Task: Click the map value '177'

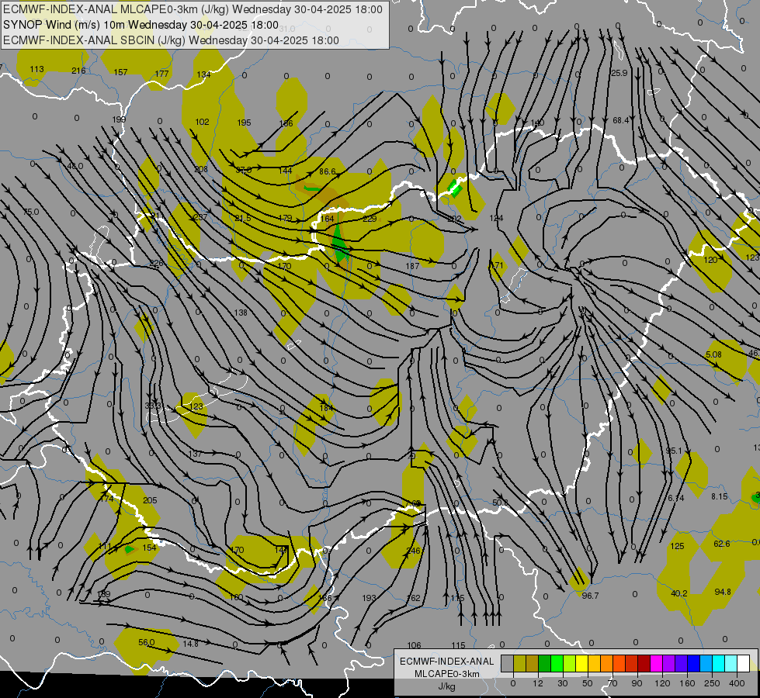Action: point(162,74)
